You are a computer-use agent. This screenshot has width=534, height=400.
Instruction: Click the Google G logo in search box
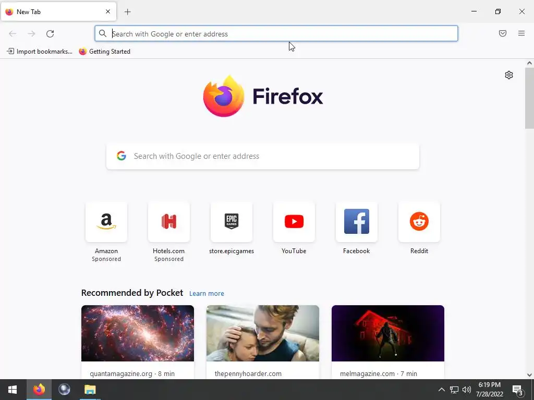pos(122,156)
